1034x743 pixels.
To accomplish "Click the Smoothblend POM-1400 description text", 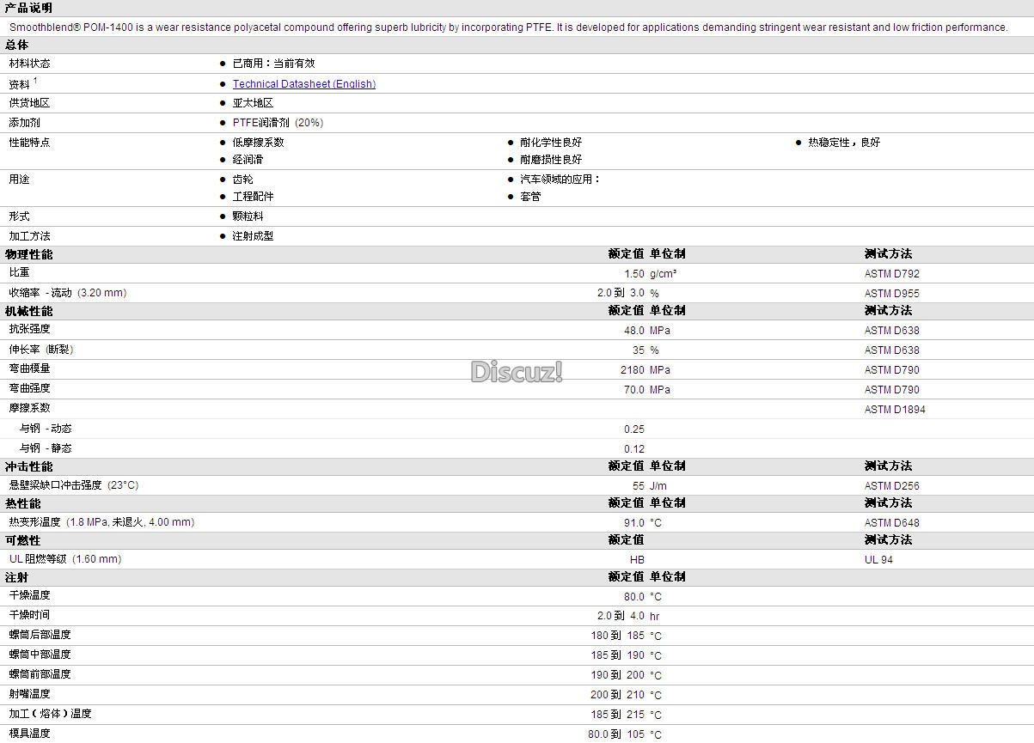I will [x=509, y=27].
